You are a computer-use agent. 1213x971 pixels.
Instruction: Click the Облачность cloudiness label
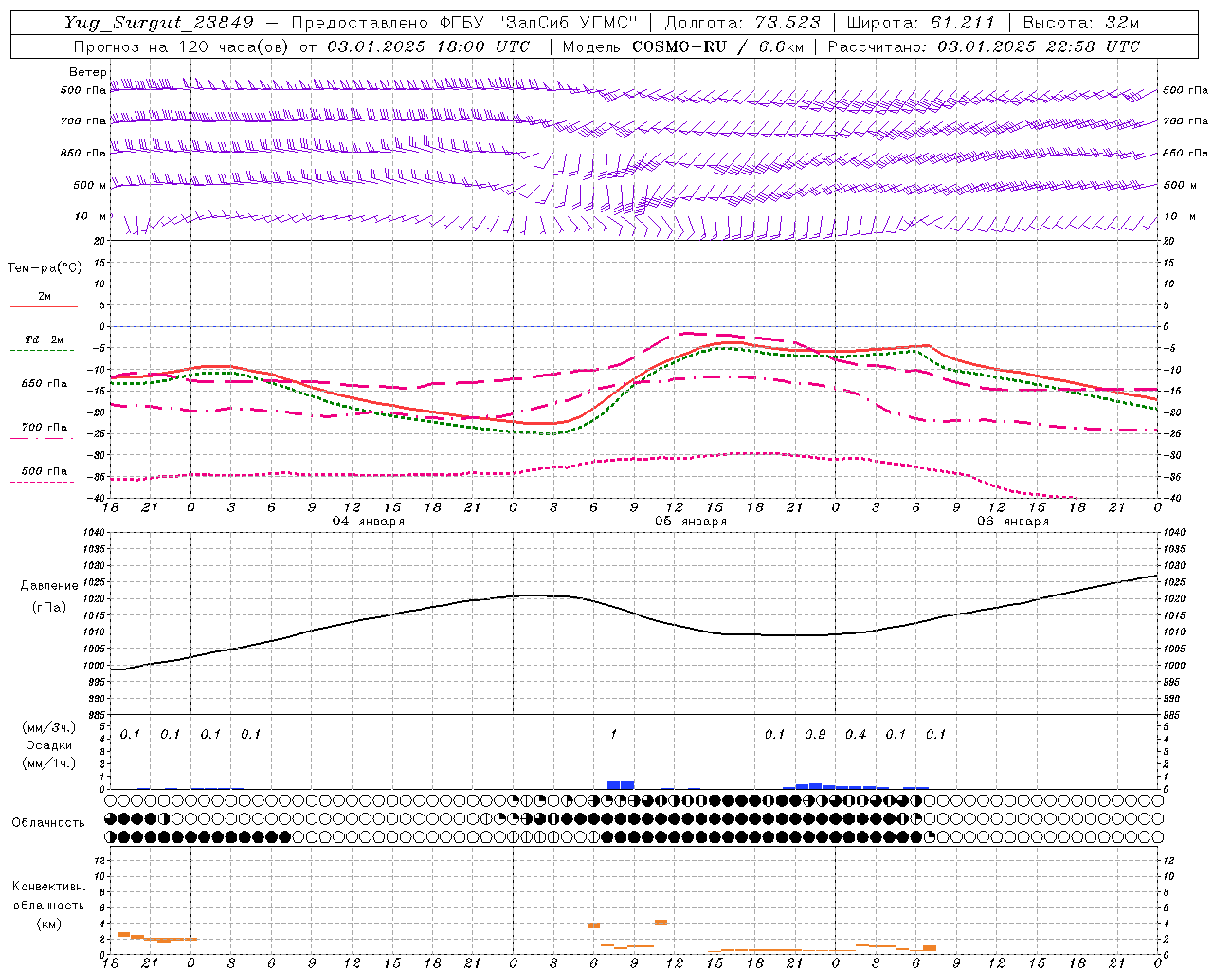tap(48, 822)
